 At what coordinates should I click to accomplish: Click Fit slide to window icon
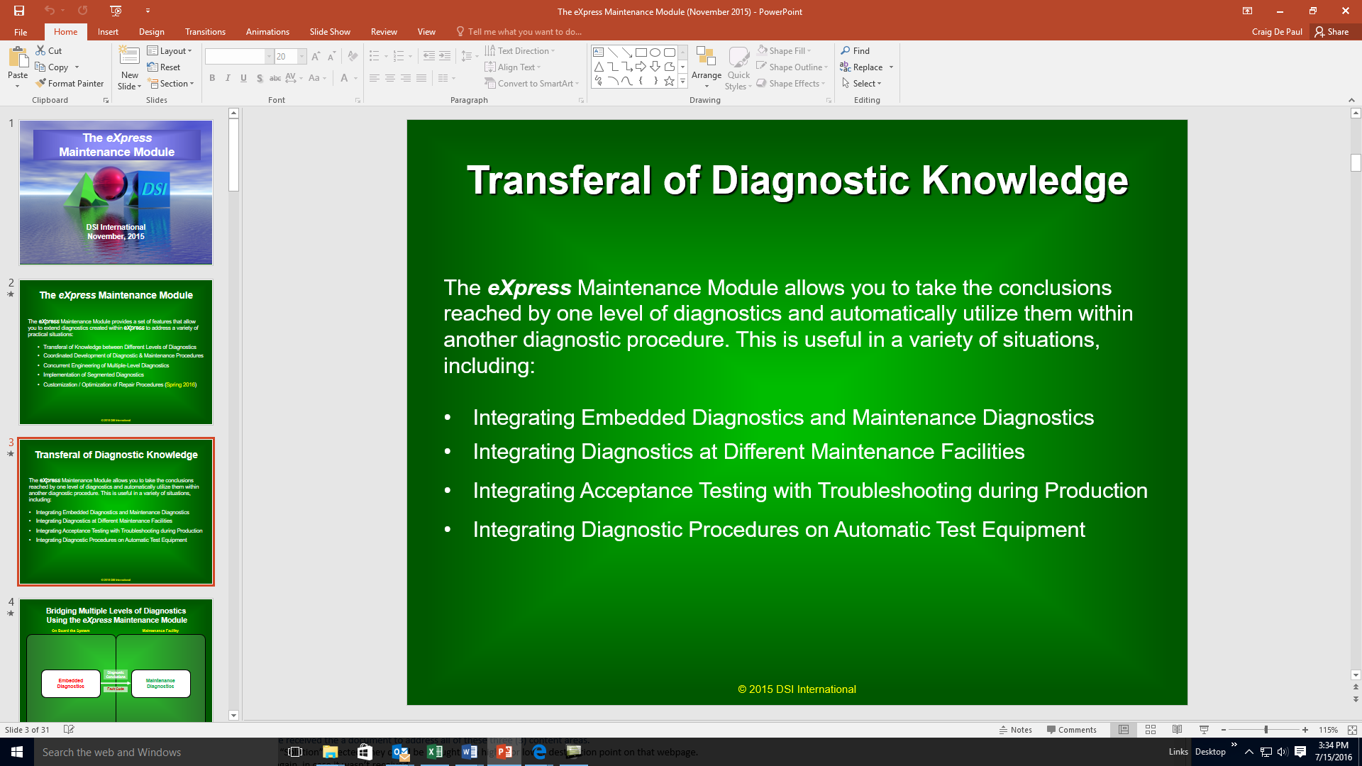point(1352,730)
